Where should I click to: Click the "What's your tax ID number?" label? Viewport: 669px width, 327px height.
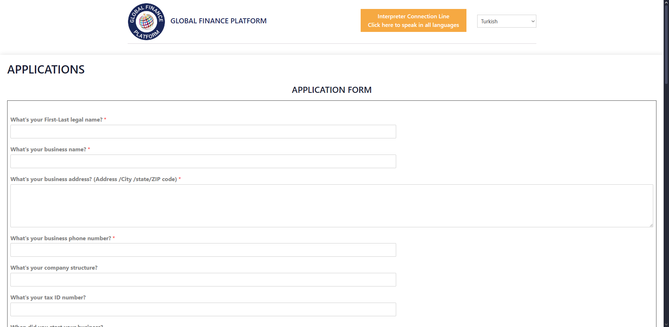48,298
